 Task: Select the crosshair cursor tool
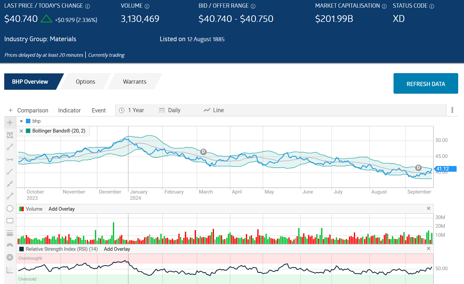coord(10,122)
